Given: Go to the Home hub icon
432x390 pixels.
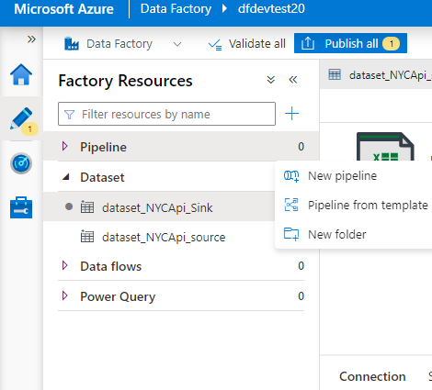Looking at the screenshot, I should tap(21, 74).
